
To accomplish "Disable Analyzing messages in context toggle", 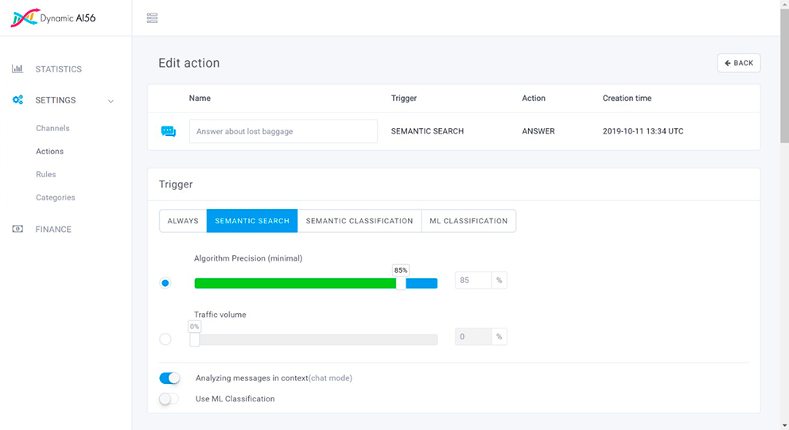I will [169, 378].
